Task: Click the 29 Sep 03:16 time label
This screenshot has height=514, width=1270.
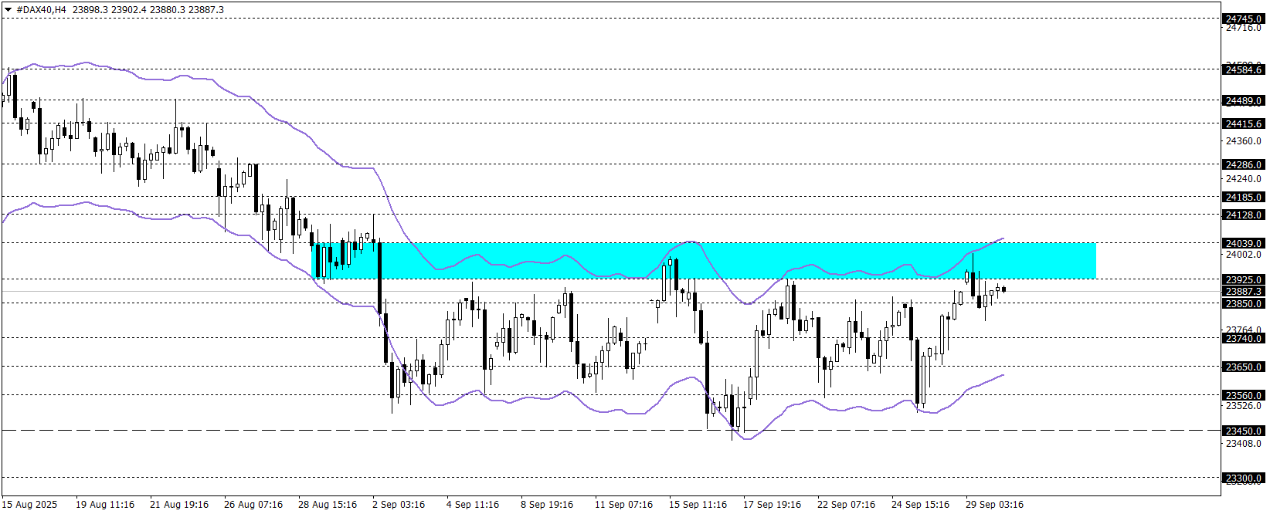Action: point(994,505)
